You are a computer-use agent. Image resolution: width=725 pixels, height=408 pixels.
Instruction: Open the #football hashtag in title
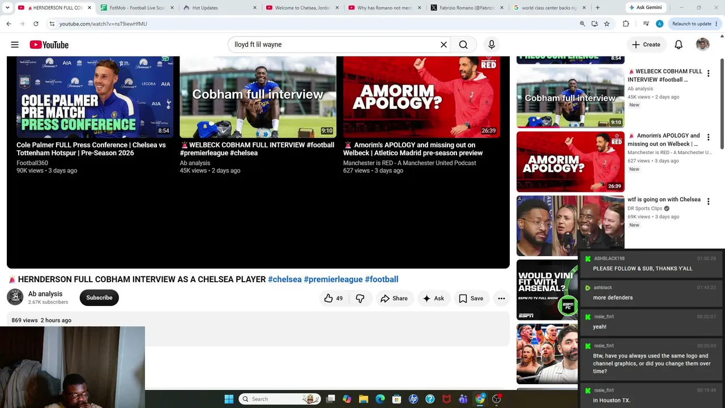click(381, 279)
